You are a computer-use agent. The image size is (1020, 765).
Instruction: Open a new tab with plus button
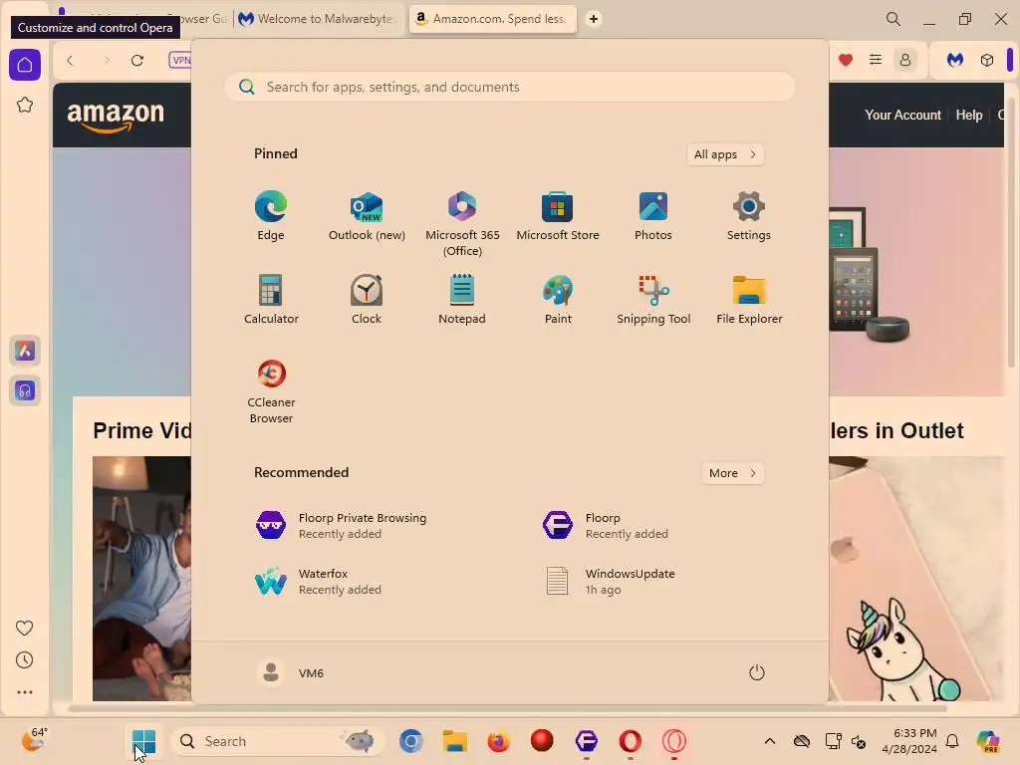594,19
